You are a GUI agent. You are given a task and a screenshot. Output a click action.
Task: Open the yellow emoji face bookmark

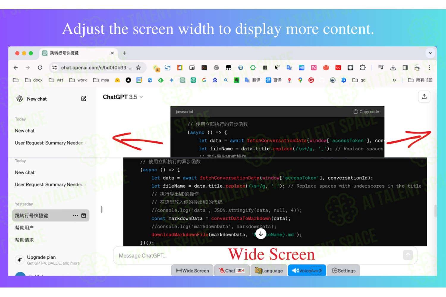coord(117,80)
